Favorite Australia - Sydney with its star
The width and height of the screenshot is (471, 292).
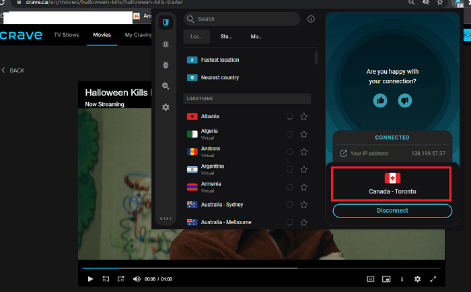[303, 205]
